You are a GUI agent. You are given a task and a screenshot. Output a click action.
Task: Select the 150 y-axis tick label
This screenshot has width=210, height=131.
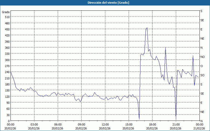point(7,90)
